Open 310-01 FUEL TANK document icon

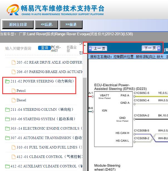(x=14, y=147)
